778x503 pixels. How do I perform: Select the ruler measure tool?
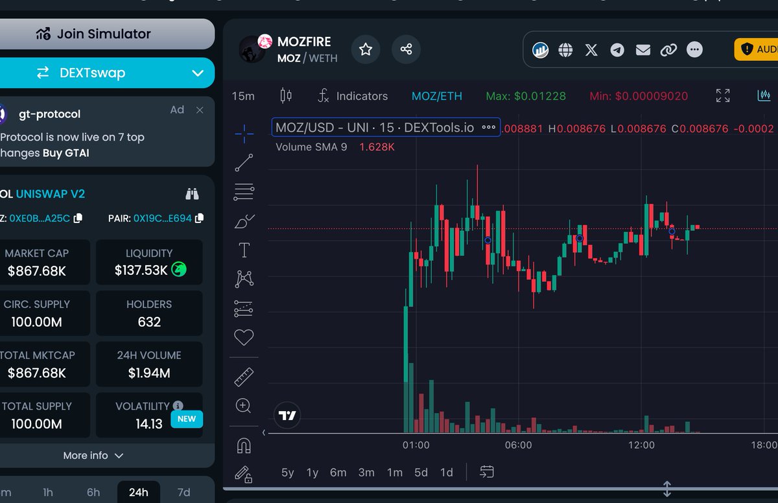point(244,377)
